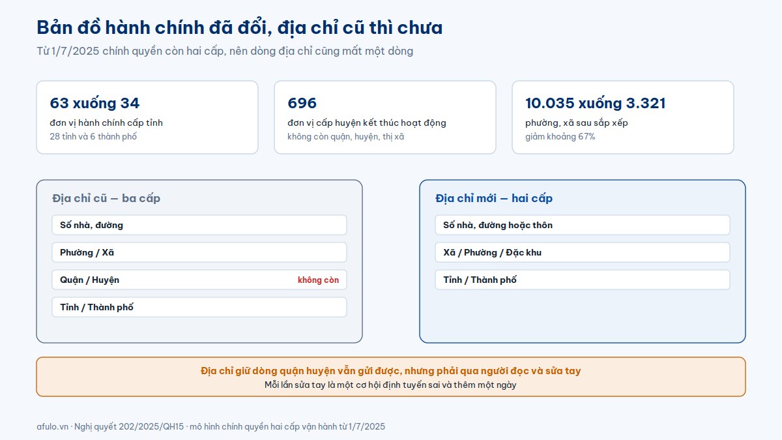Select the 'Phường / Xã' row
Viewport: 782px width, 440px height.
click(x=199, y=252)
